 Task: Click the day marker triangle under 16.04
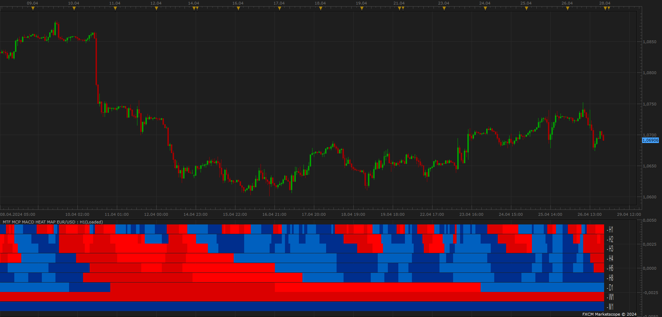click(x=238, y=8)
